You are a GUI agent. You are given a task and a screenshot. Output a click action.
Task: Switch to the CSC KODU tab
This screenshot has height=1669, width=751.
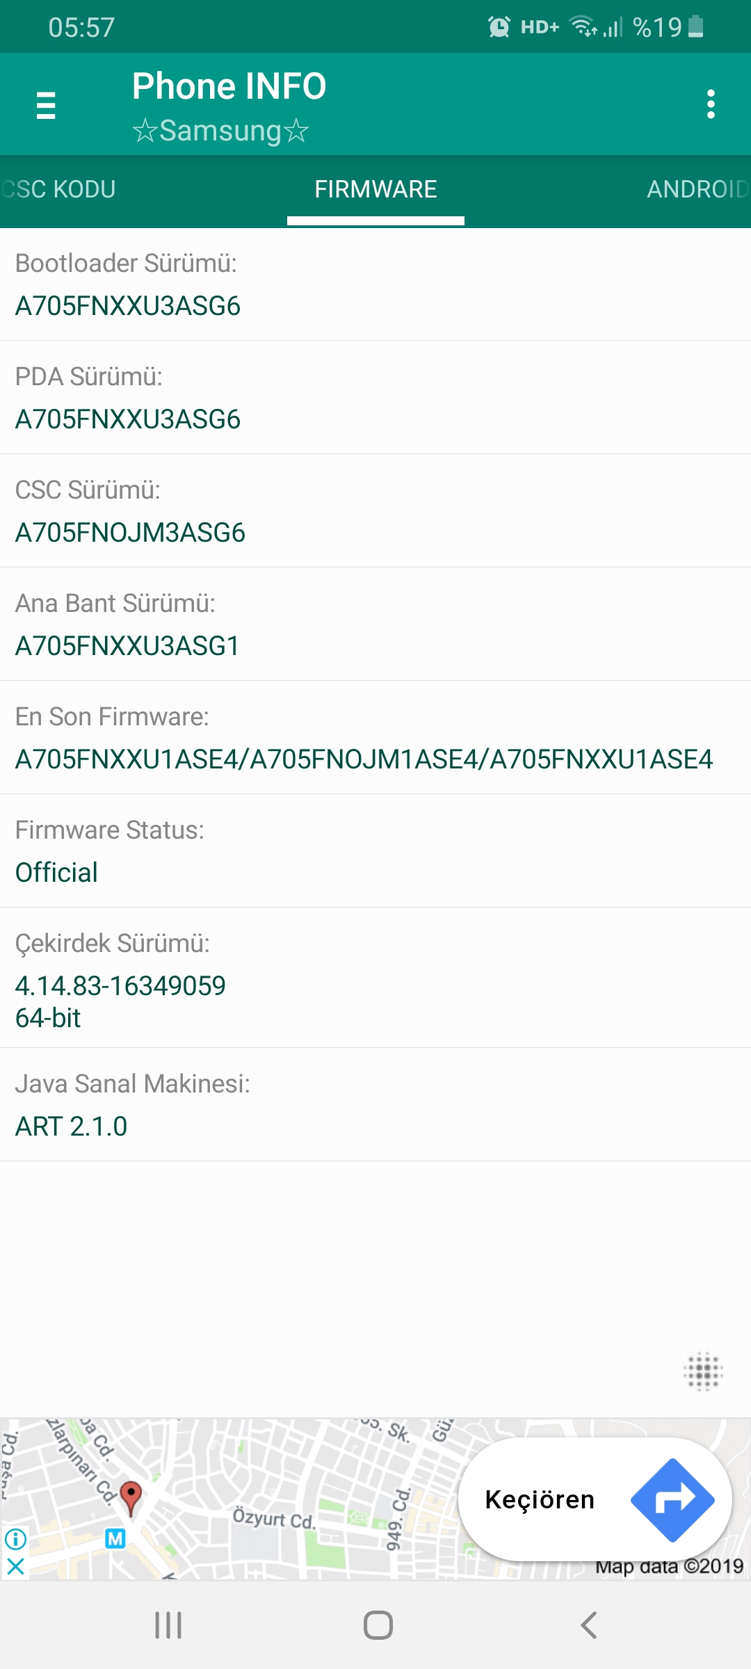coord(58,189)
